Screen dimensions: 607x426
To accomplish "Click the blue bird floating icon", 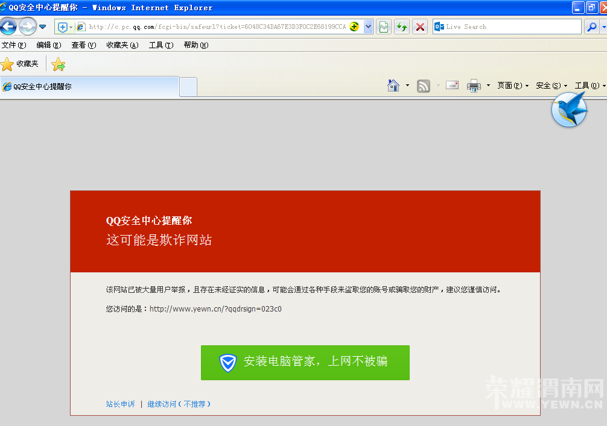I will click(569, 110).
